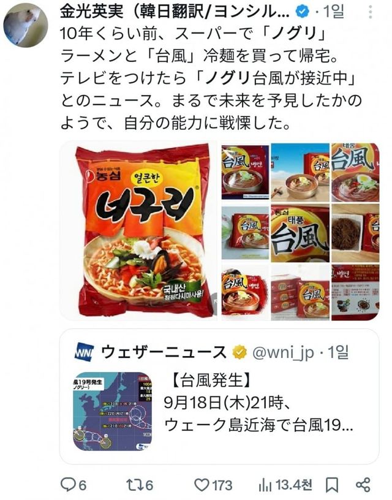This screenshot has height=500, width=392.
Task: Enlarge the 台風 cold noodle collage image
Action: (300, 231)
